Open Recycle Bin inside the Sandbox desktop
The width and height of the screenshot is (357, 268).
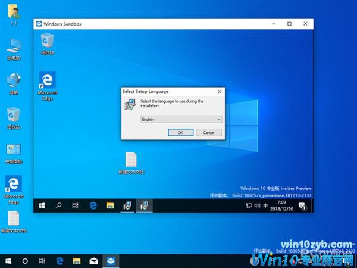click(x=48, y=43)
